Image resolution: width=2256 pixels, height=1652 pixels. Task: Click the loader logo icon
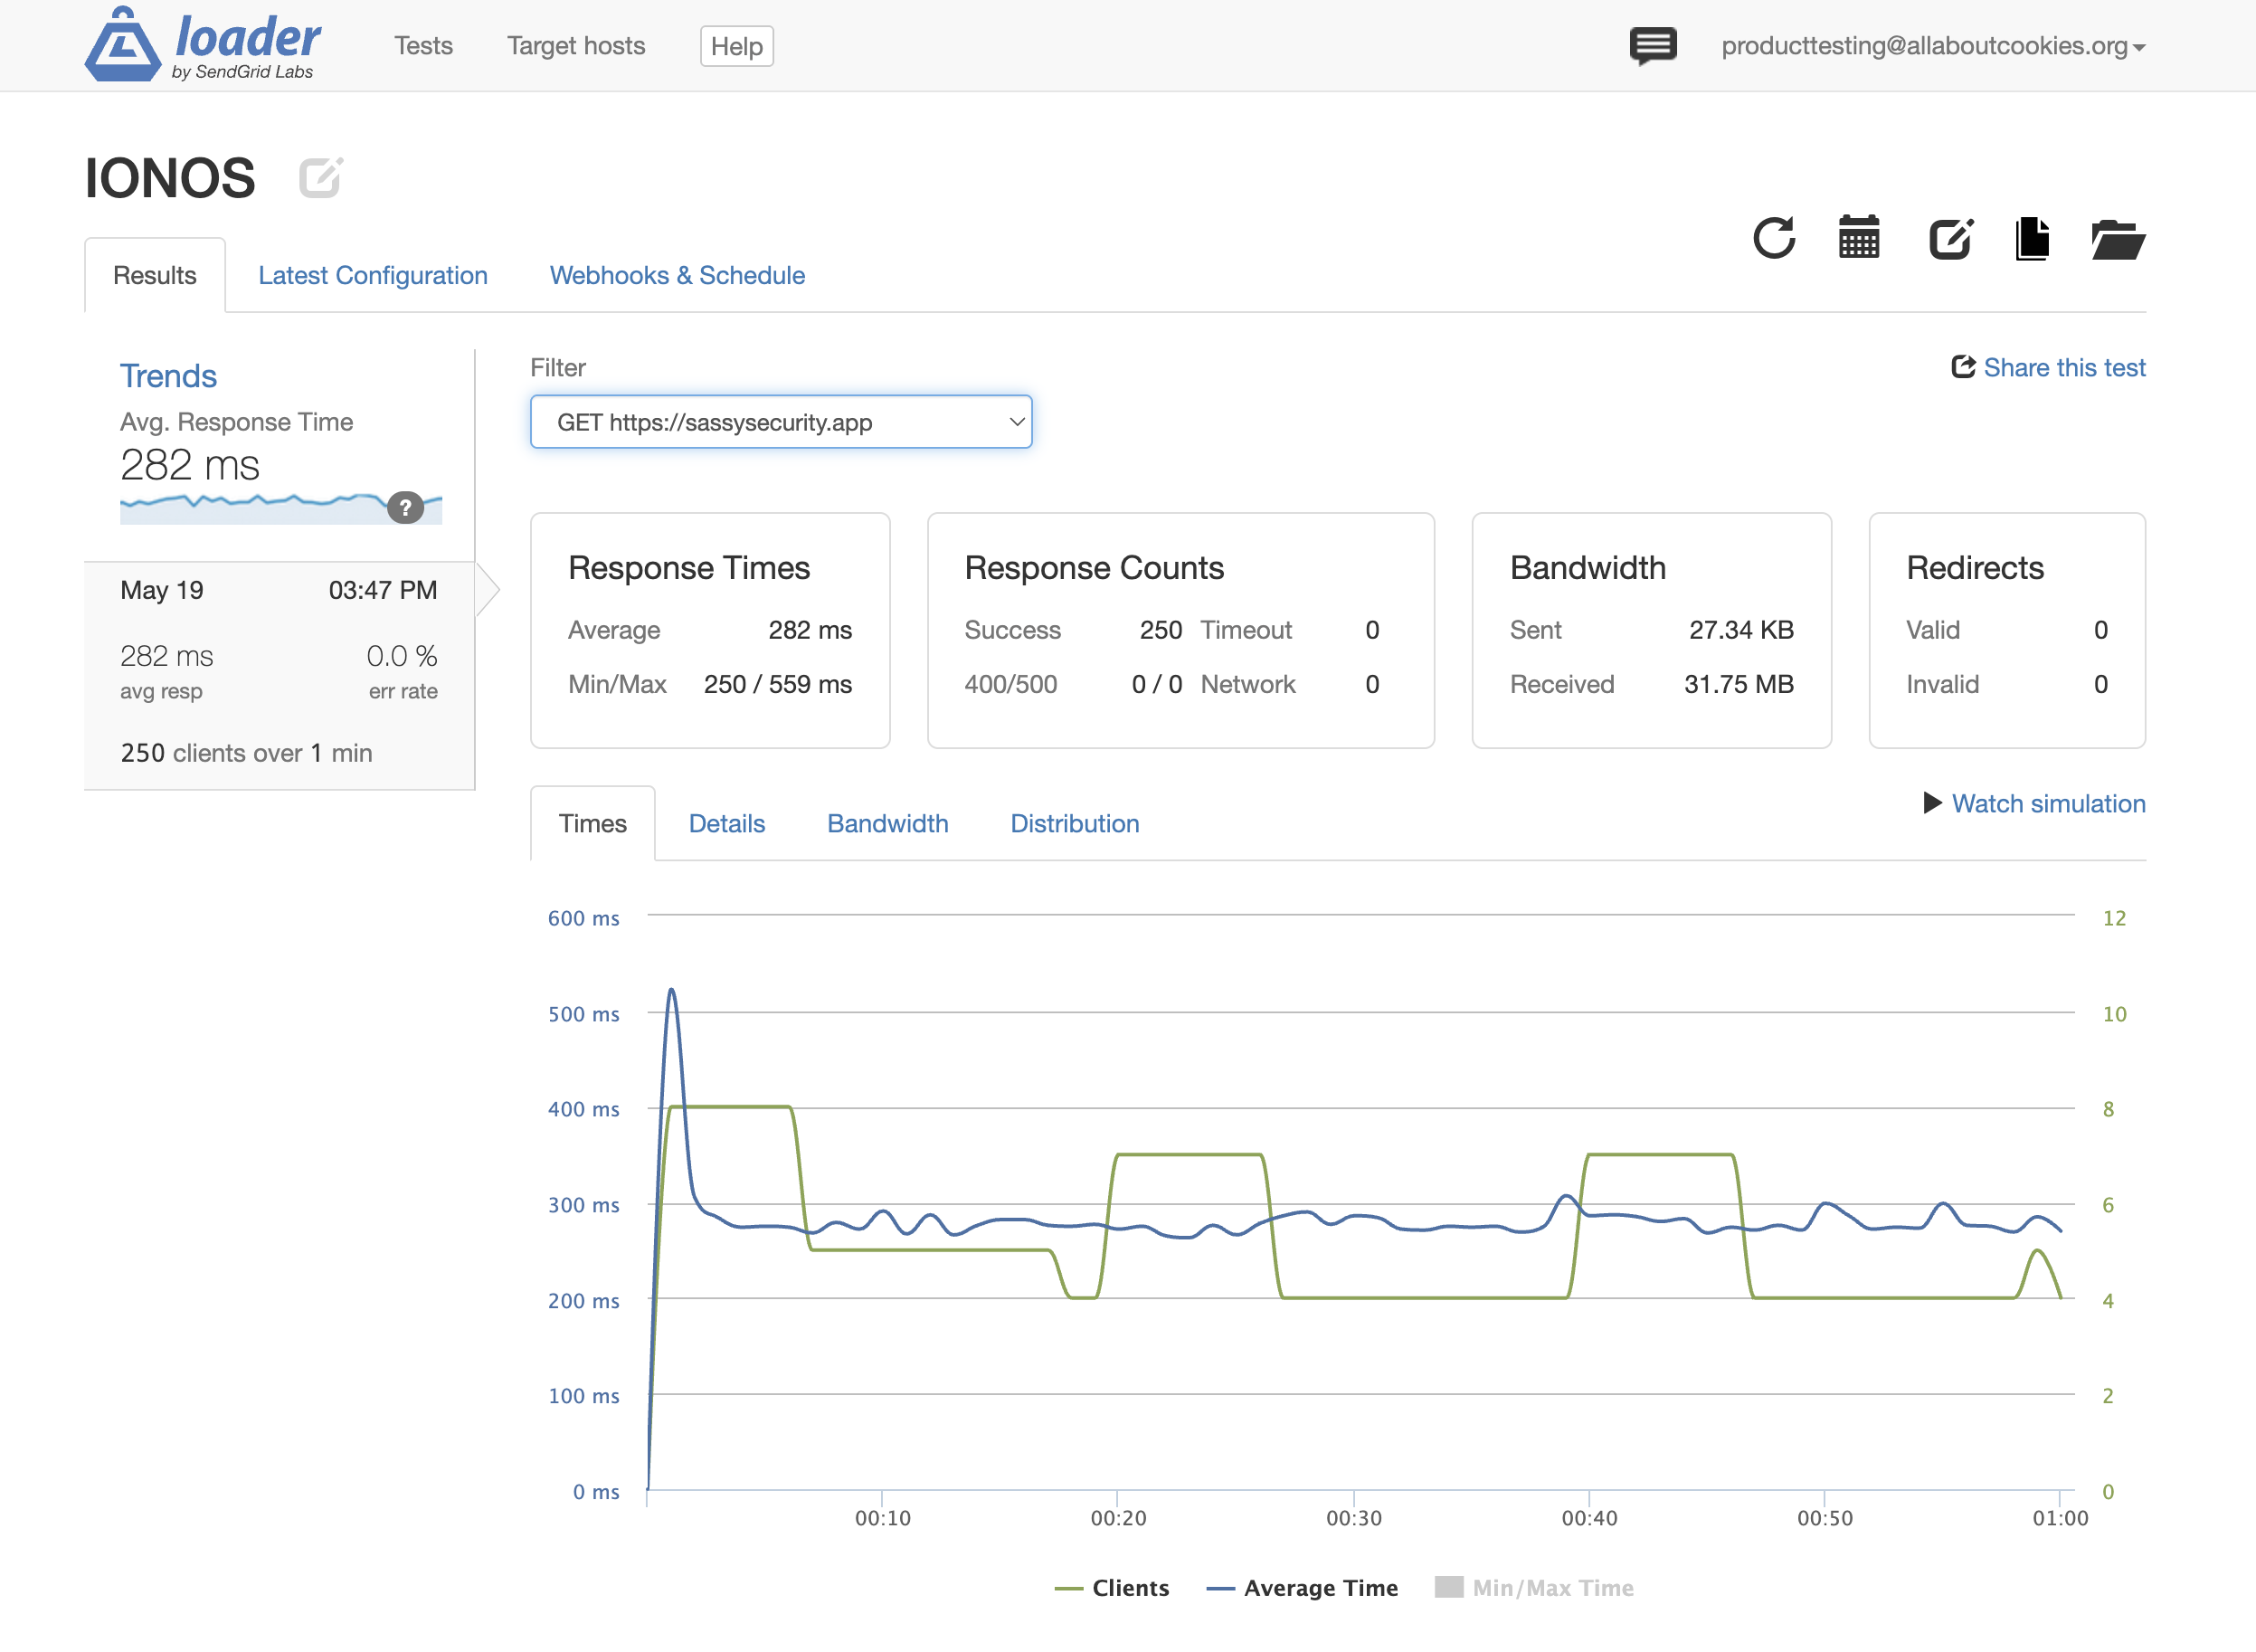click(x=122, y=44)
